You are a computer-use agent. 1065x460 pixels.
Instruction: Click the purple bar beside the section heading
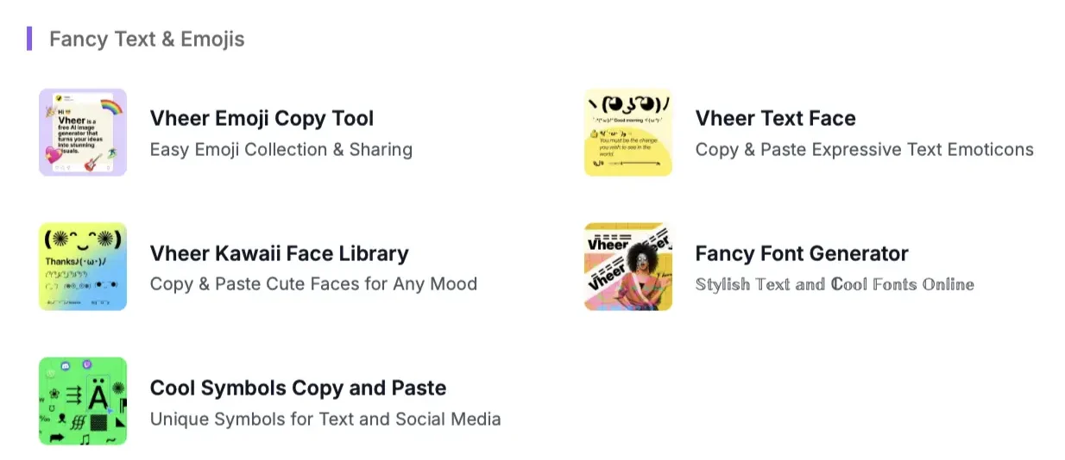click(x=29, y=38)
